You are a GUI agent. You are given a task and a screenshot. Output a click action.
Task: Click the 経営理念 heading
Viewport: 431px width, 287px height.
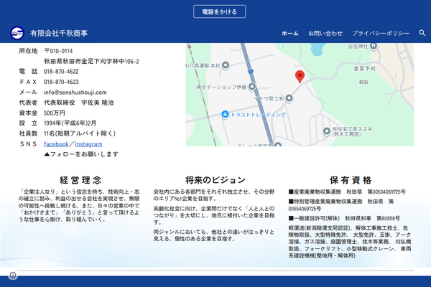click(x=80, y=180)
